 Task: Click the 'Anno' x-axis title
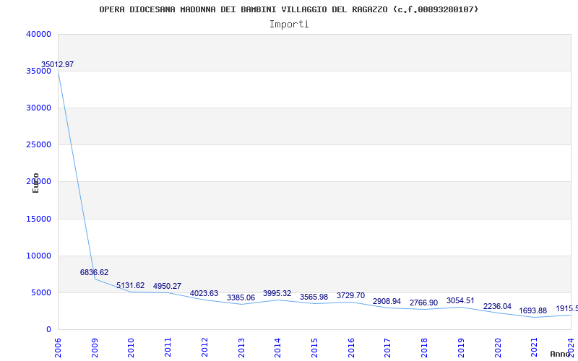click(561, 354)
